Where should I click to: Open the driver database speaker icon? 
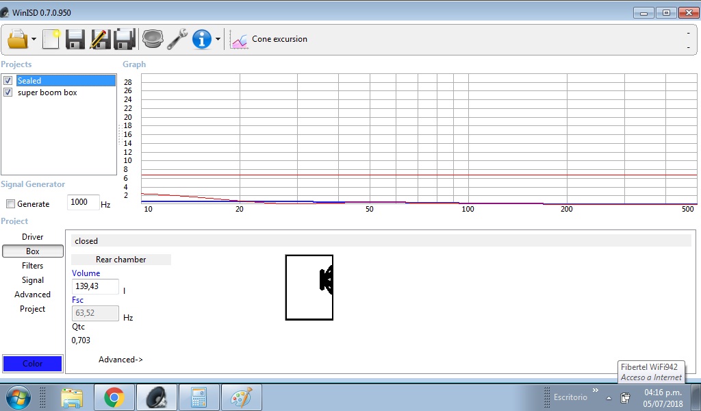coord(153,39)
